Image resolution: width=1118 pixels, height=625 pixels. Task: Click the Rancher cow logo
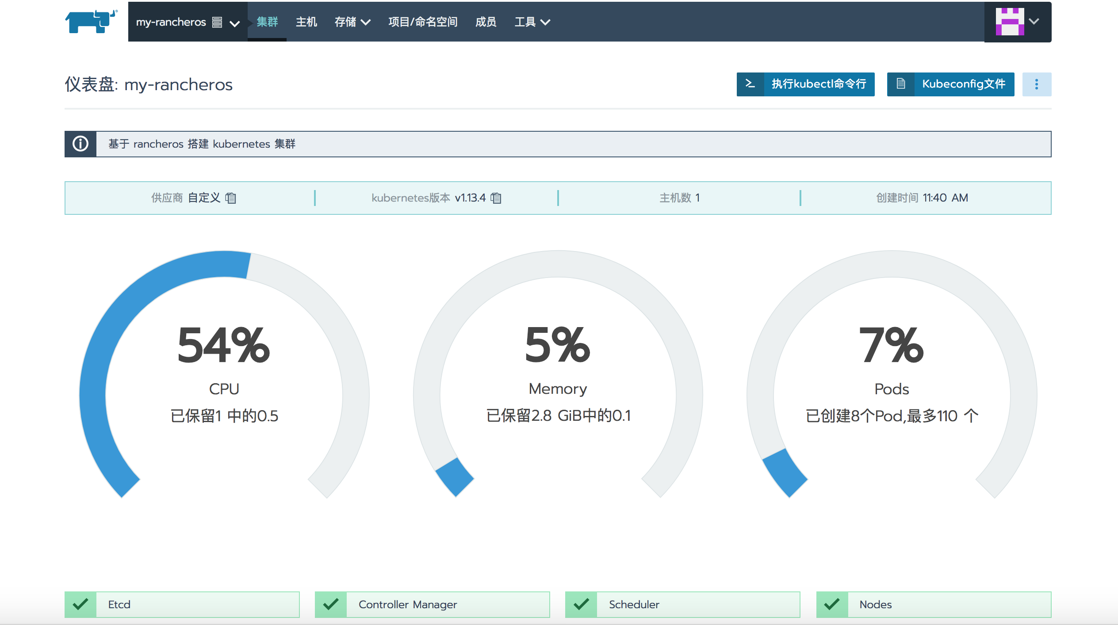(91, 21)
